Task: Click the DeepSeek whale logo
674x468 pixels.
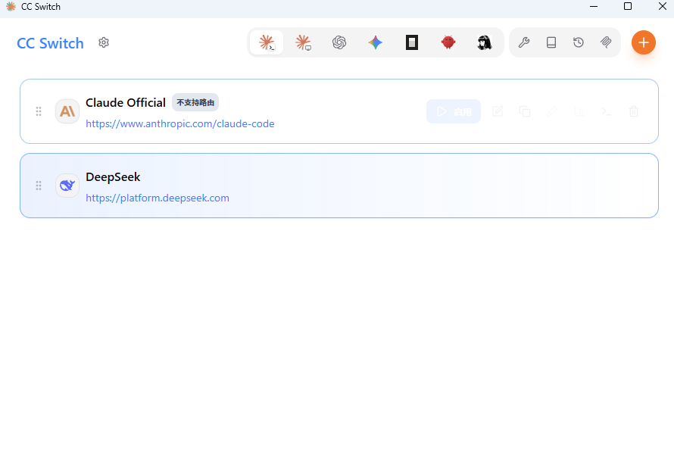Action: (67, 186)
